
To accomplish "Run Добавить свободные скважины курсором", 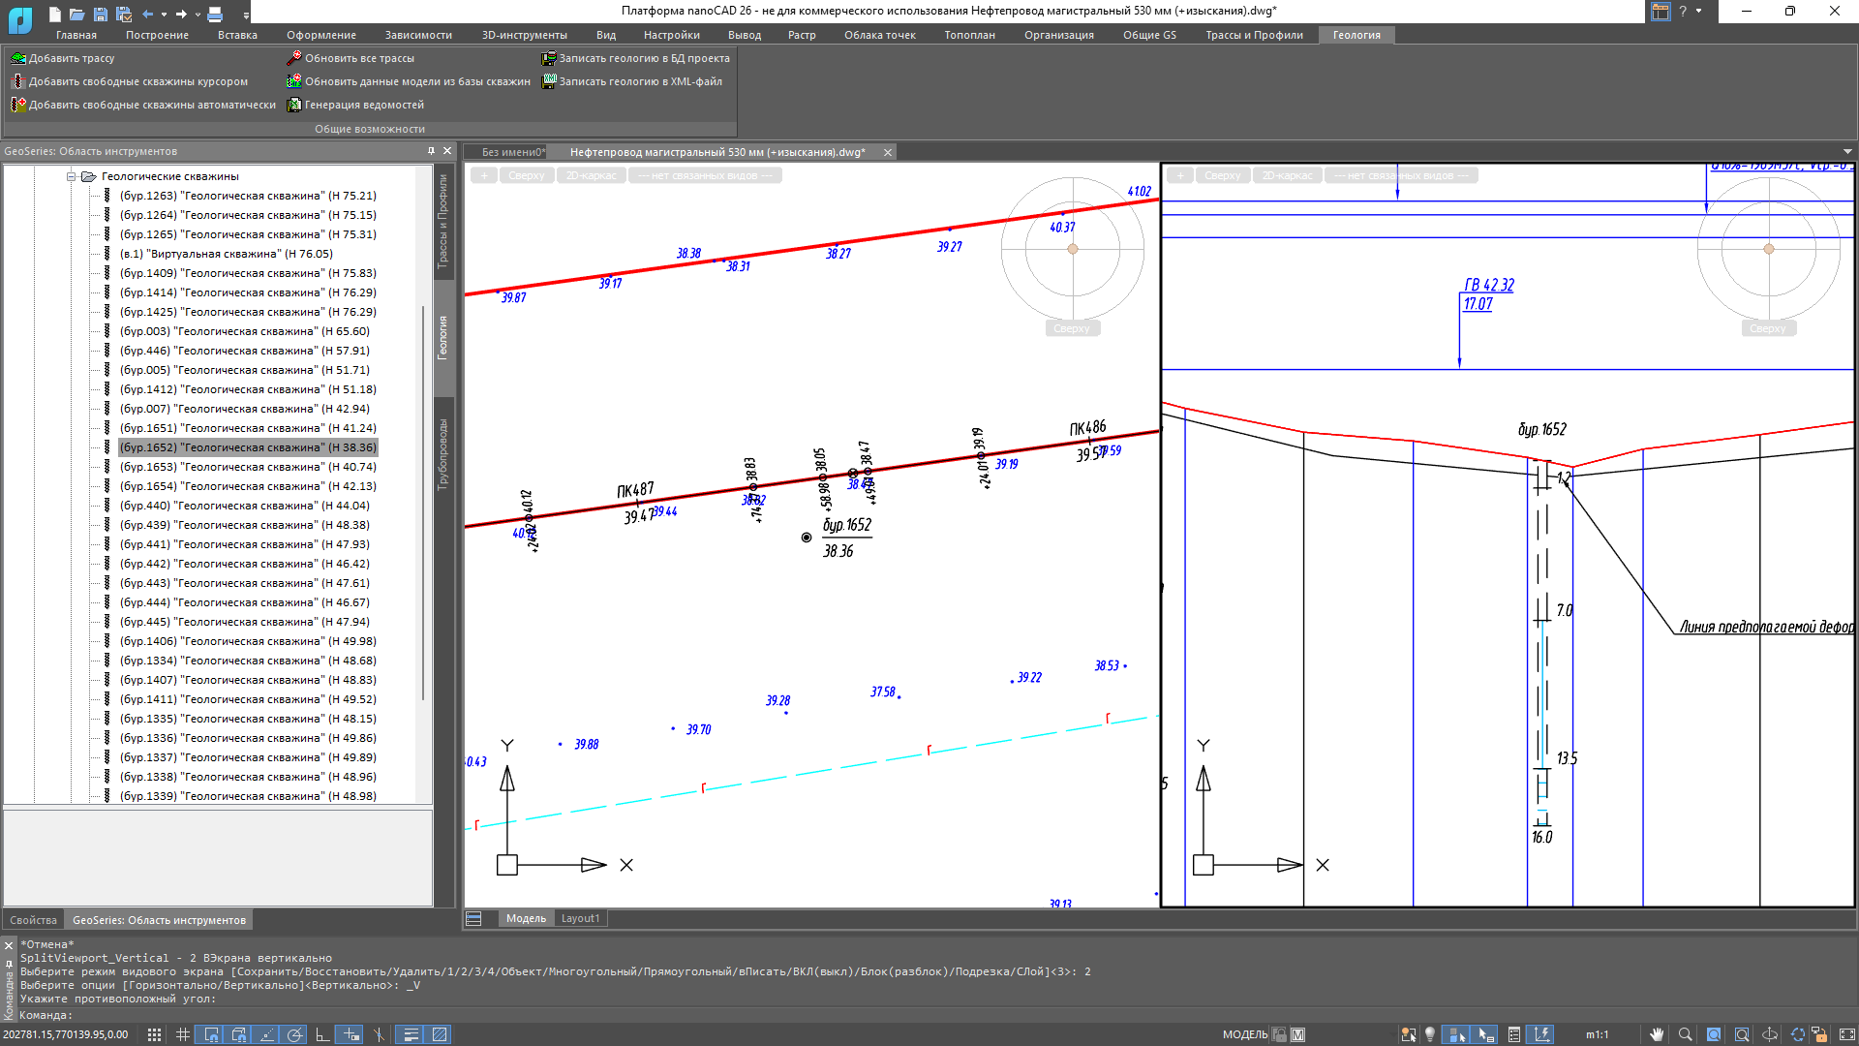I will click(130, 81).
